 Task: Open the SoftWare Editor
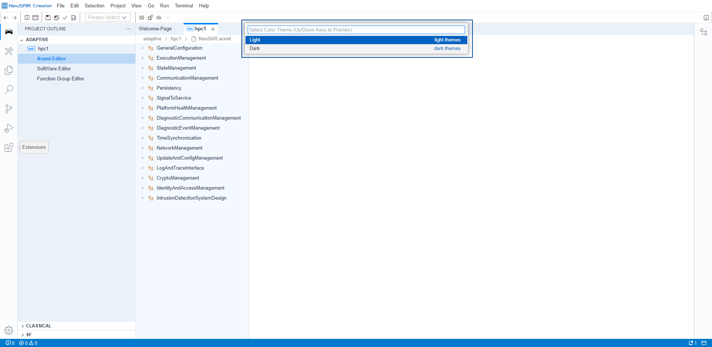point(54,69)
